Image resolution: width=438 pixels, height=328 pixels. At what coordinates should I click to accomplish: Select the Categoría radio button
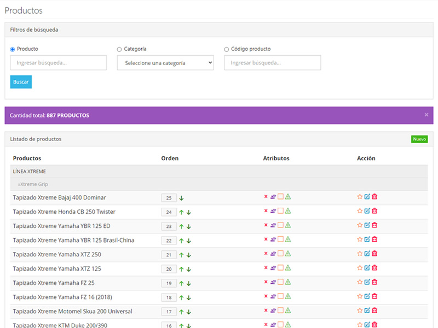(119, 49)
